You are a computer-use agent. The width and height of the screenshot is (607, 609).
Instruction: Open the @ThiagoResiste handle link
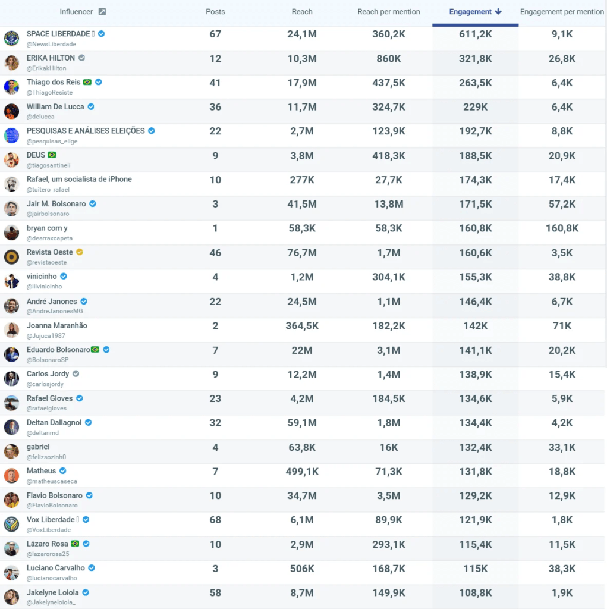(x=49, y=93)
